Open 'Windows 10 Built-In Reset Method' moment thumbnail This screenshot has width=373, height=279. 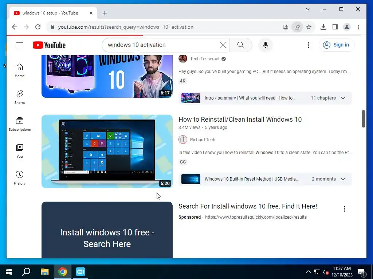point(191,179)
